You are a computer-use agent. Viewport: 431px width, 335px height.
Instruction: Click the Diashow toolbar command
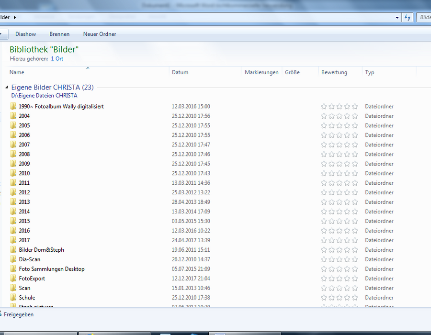pos(25,34)
